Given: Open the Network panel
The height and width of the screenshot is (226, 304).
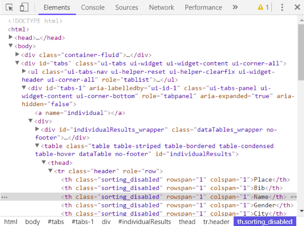Looking at the screenshot, I should click(x=161, y=7).
